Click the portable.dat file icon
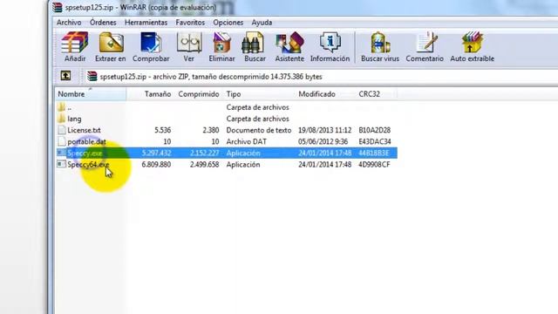This screenshot has height=314, width=558. click(x=62, y=141)
